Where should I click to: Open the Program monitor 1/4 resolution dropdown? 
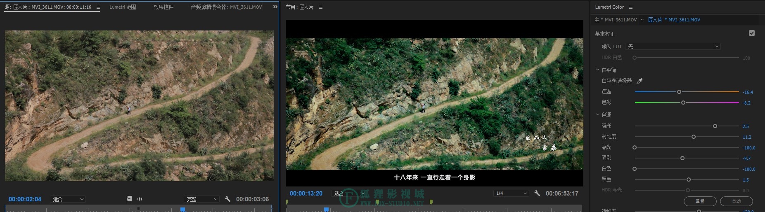511,193
